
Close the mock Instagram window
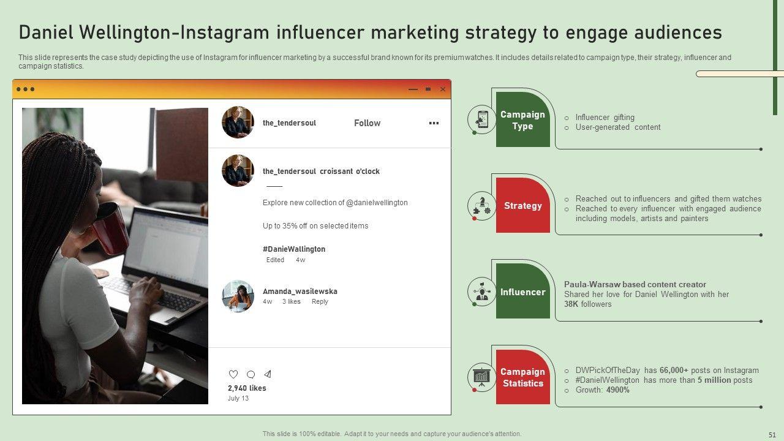443,89
